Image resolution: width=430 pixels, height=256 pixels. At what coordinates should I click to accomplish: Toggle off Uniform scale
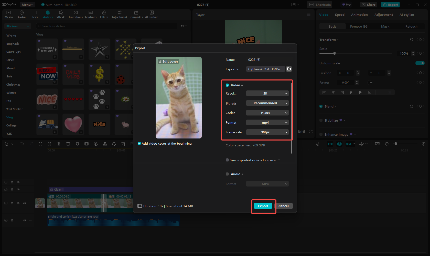[420, 63]
